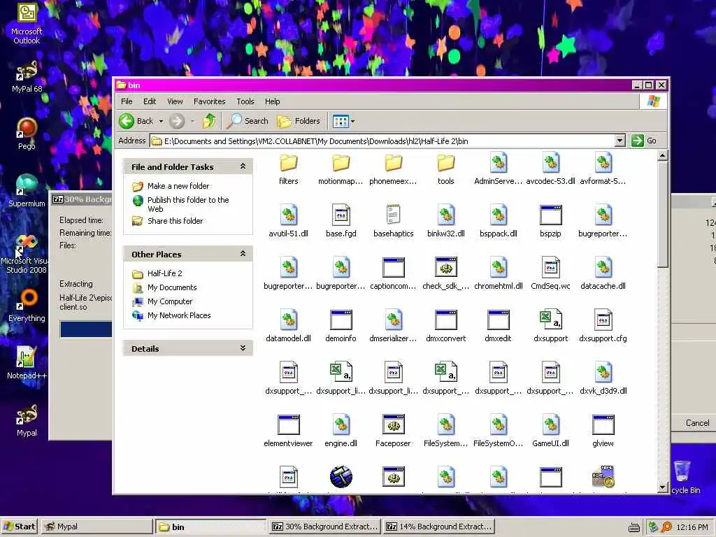
Task: Select the dxsupport.cfg file
Action: [603, 327]
